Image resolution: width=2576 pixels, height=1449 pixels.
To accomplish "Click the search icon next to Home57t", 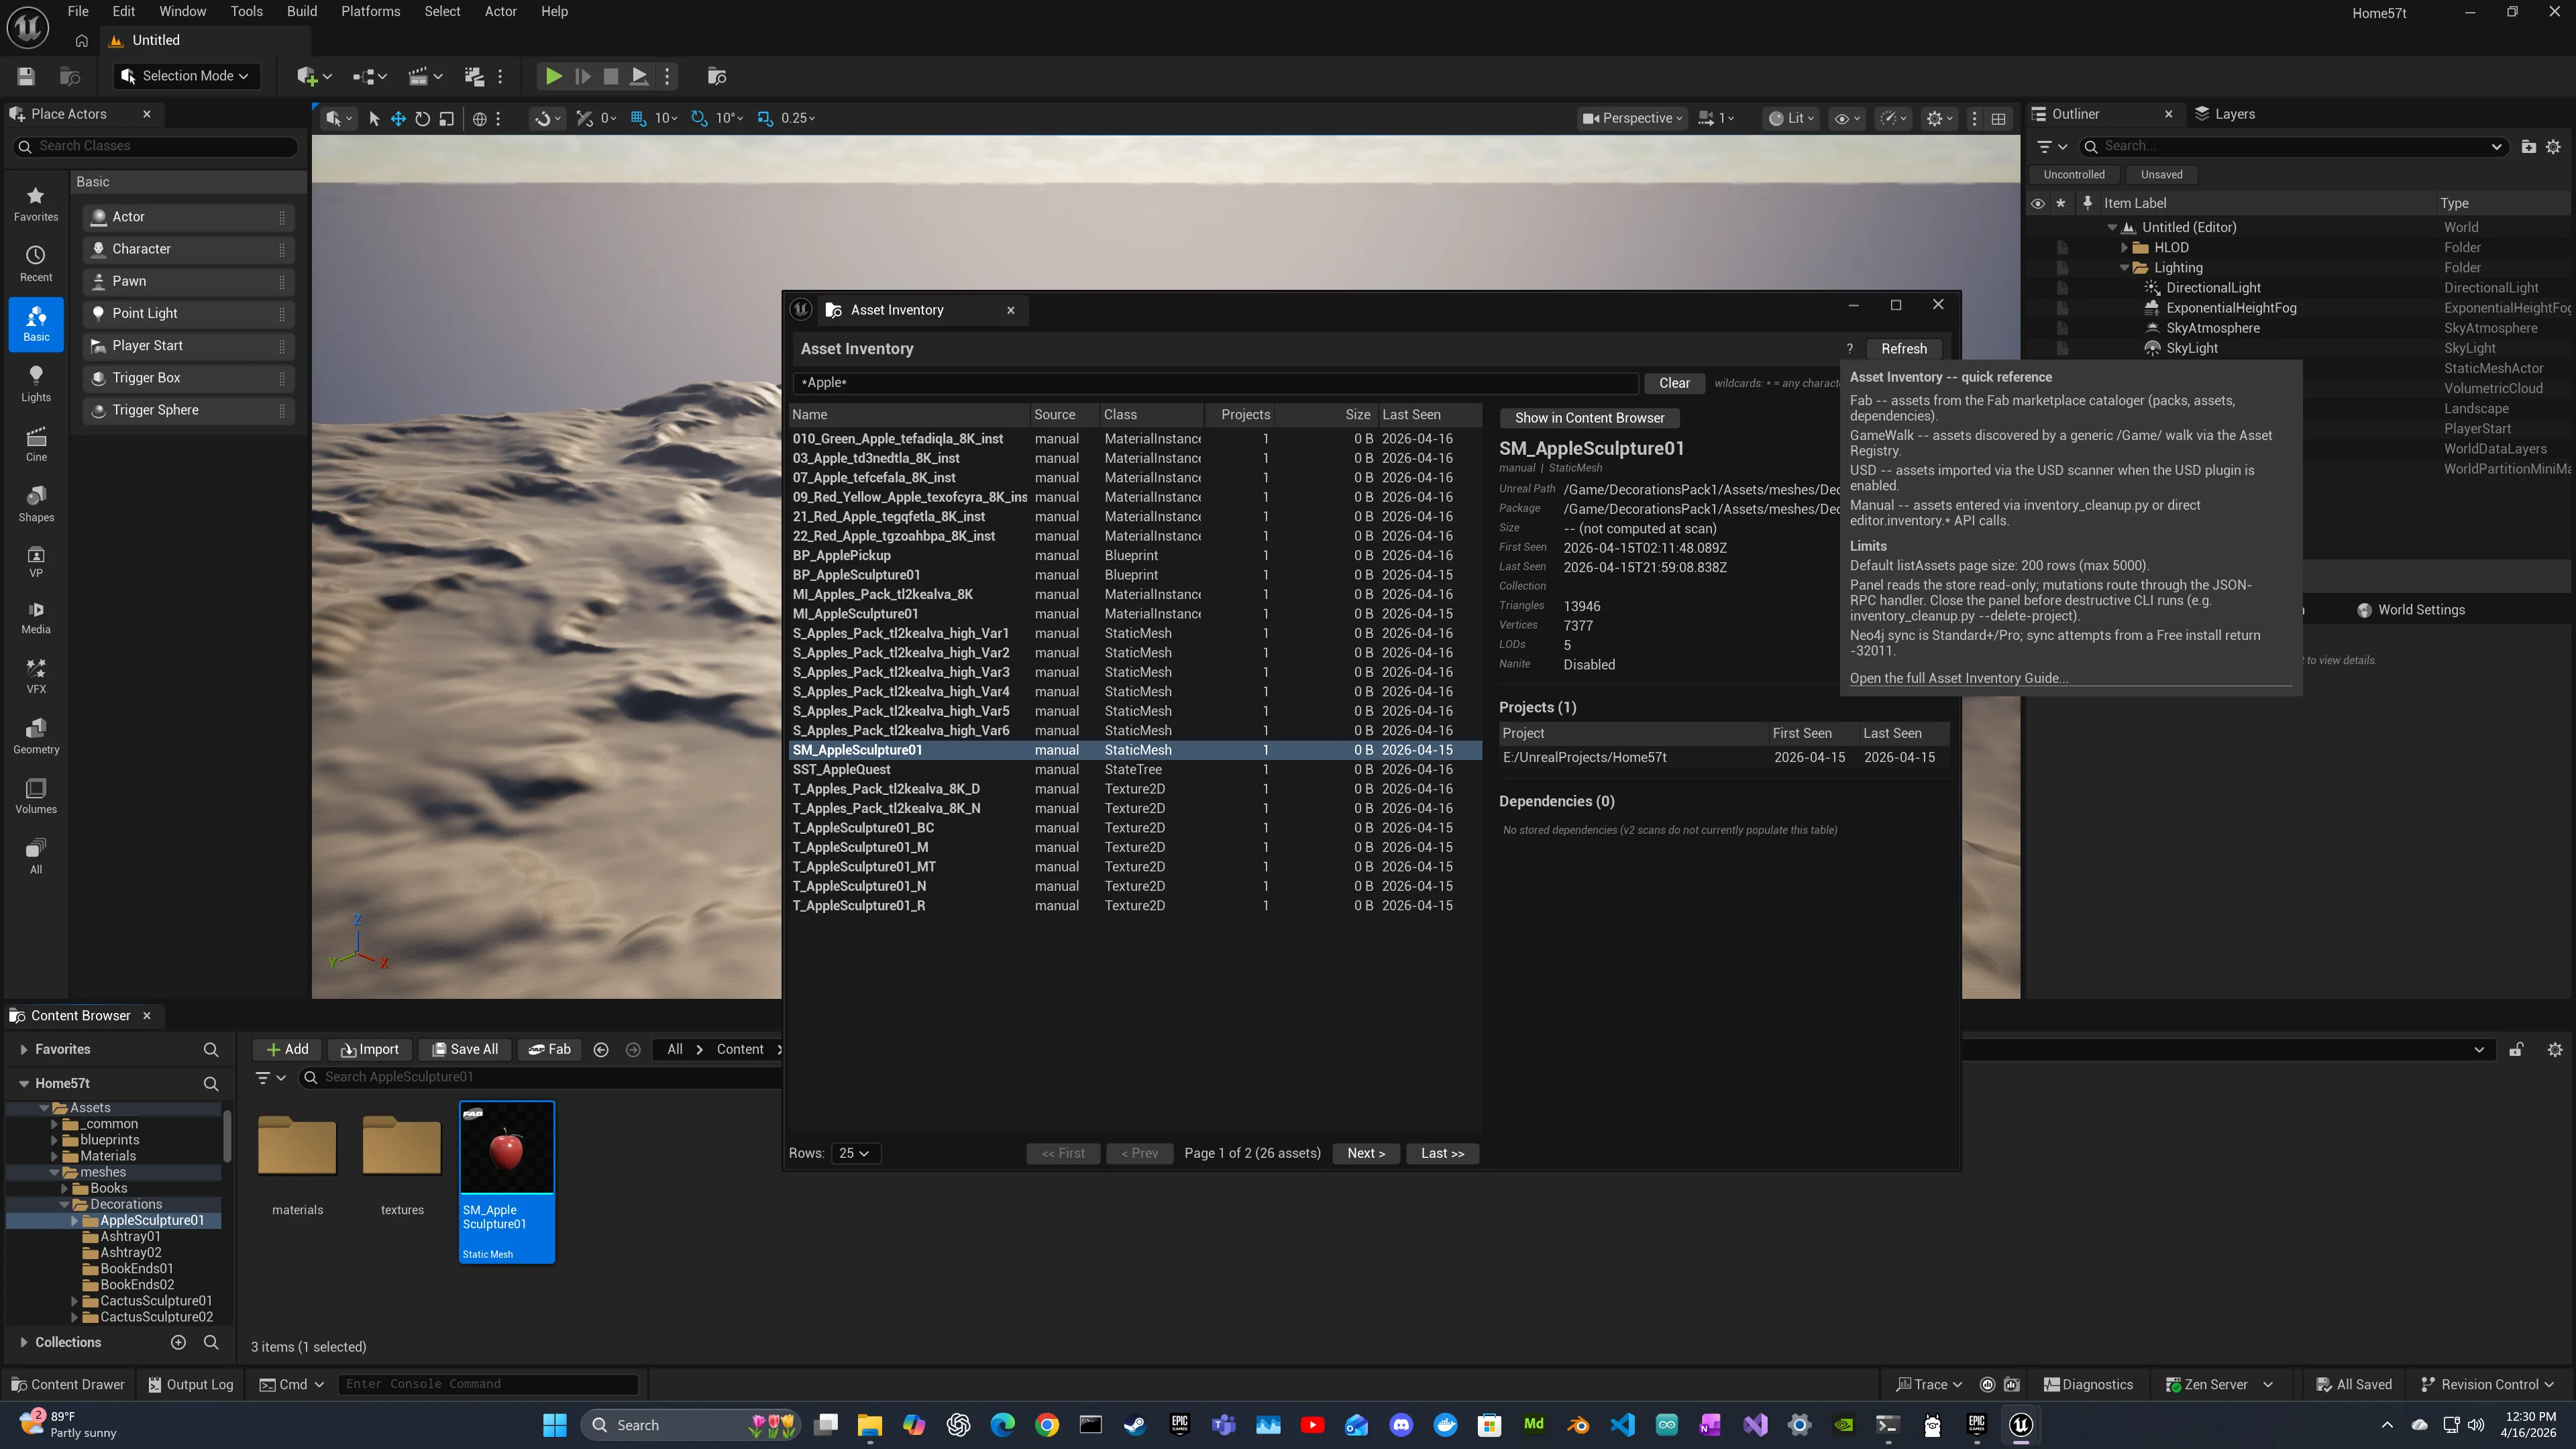I will pos(211,1083).
